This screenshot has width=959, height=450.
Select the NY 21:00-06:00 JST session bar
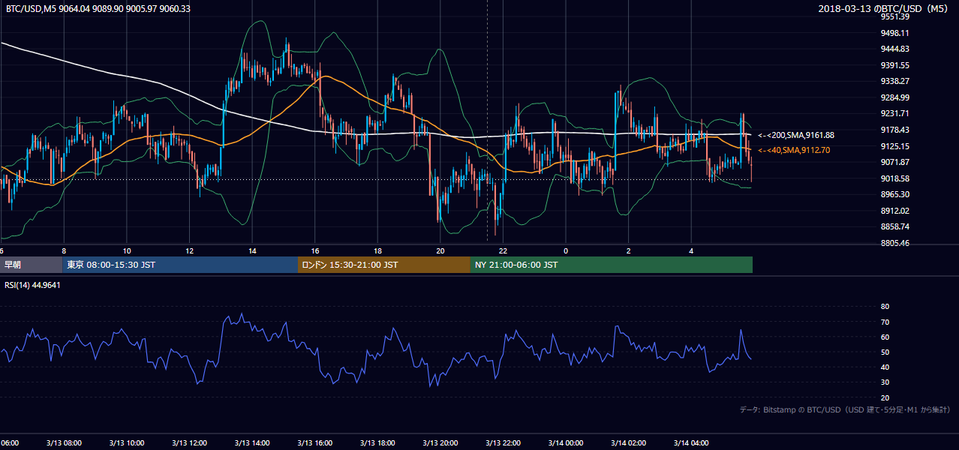point(612,265)
